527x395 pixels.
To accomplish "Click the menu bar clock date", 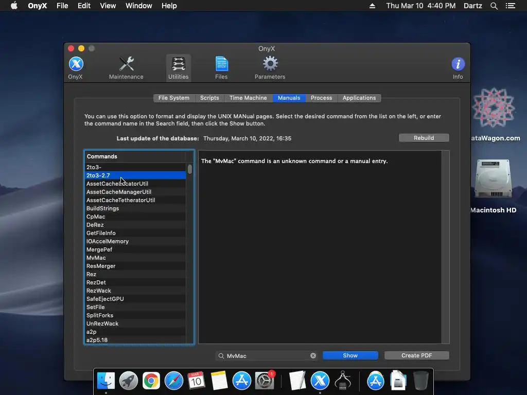I will point(421,6).
